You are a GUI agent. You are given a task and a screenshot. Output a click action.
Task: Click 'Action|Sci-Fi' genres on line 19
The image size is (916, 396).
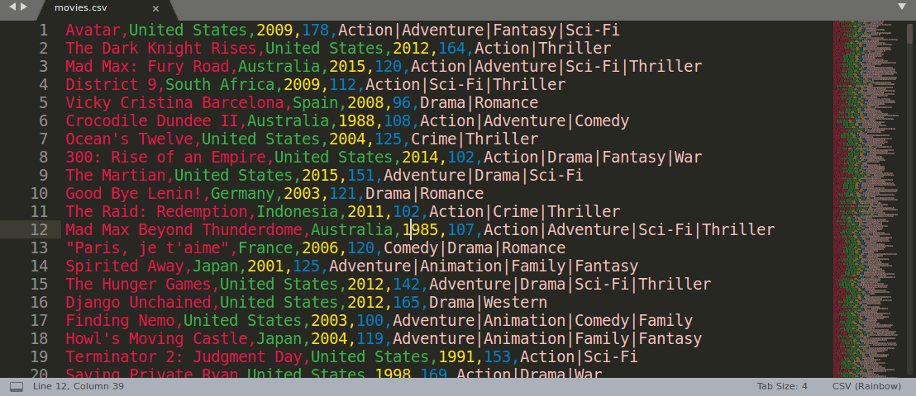click(579, 357)
